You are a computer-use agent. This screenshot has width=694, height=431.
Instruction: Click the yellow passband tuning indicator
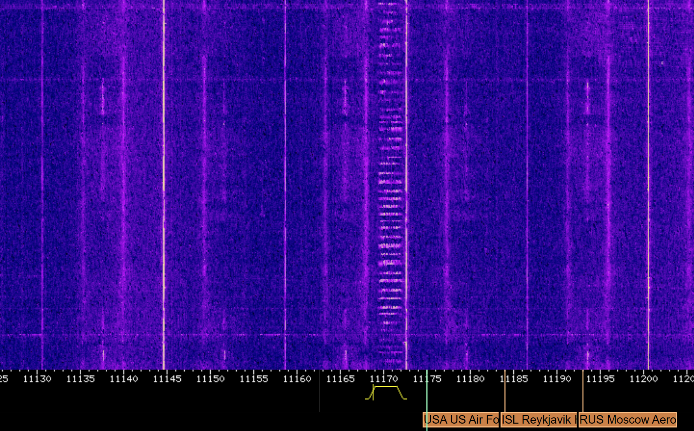pyautogui.click(x=386, y=392)
